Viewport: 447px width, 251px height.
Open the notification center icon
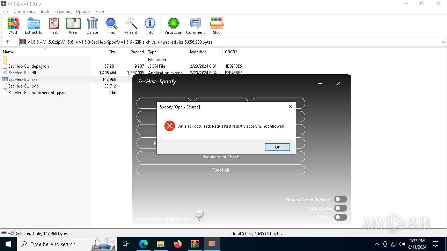pos(435,244)
